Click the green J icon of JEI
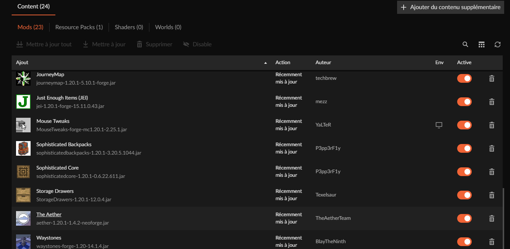The width and height of the screenshot is (510, 249). (x=23, y=102)
